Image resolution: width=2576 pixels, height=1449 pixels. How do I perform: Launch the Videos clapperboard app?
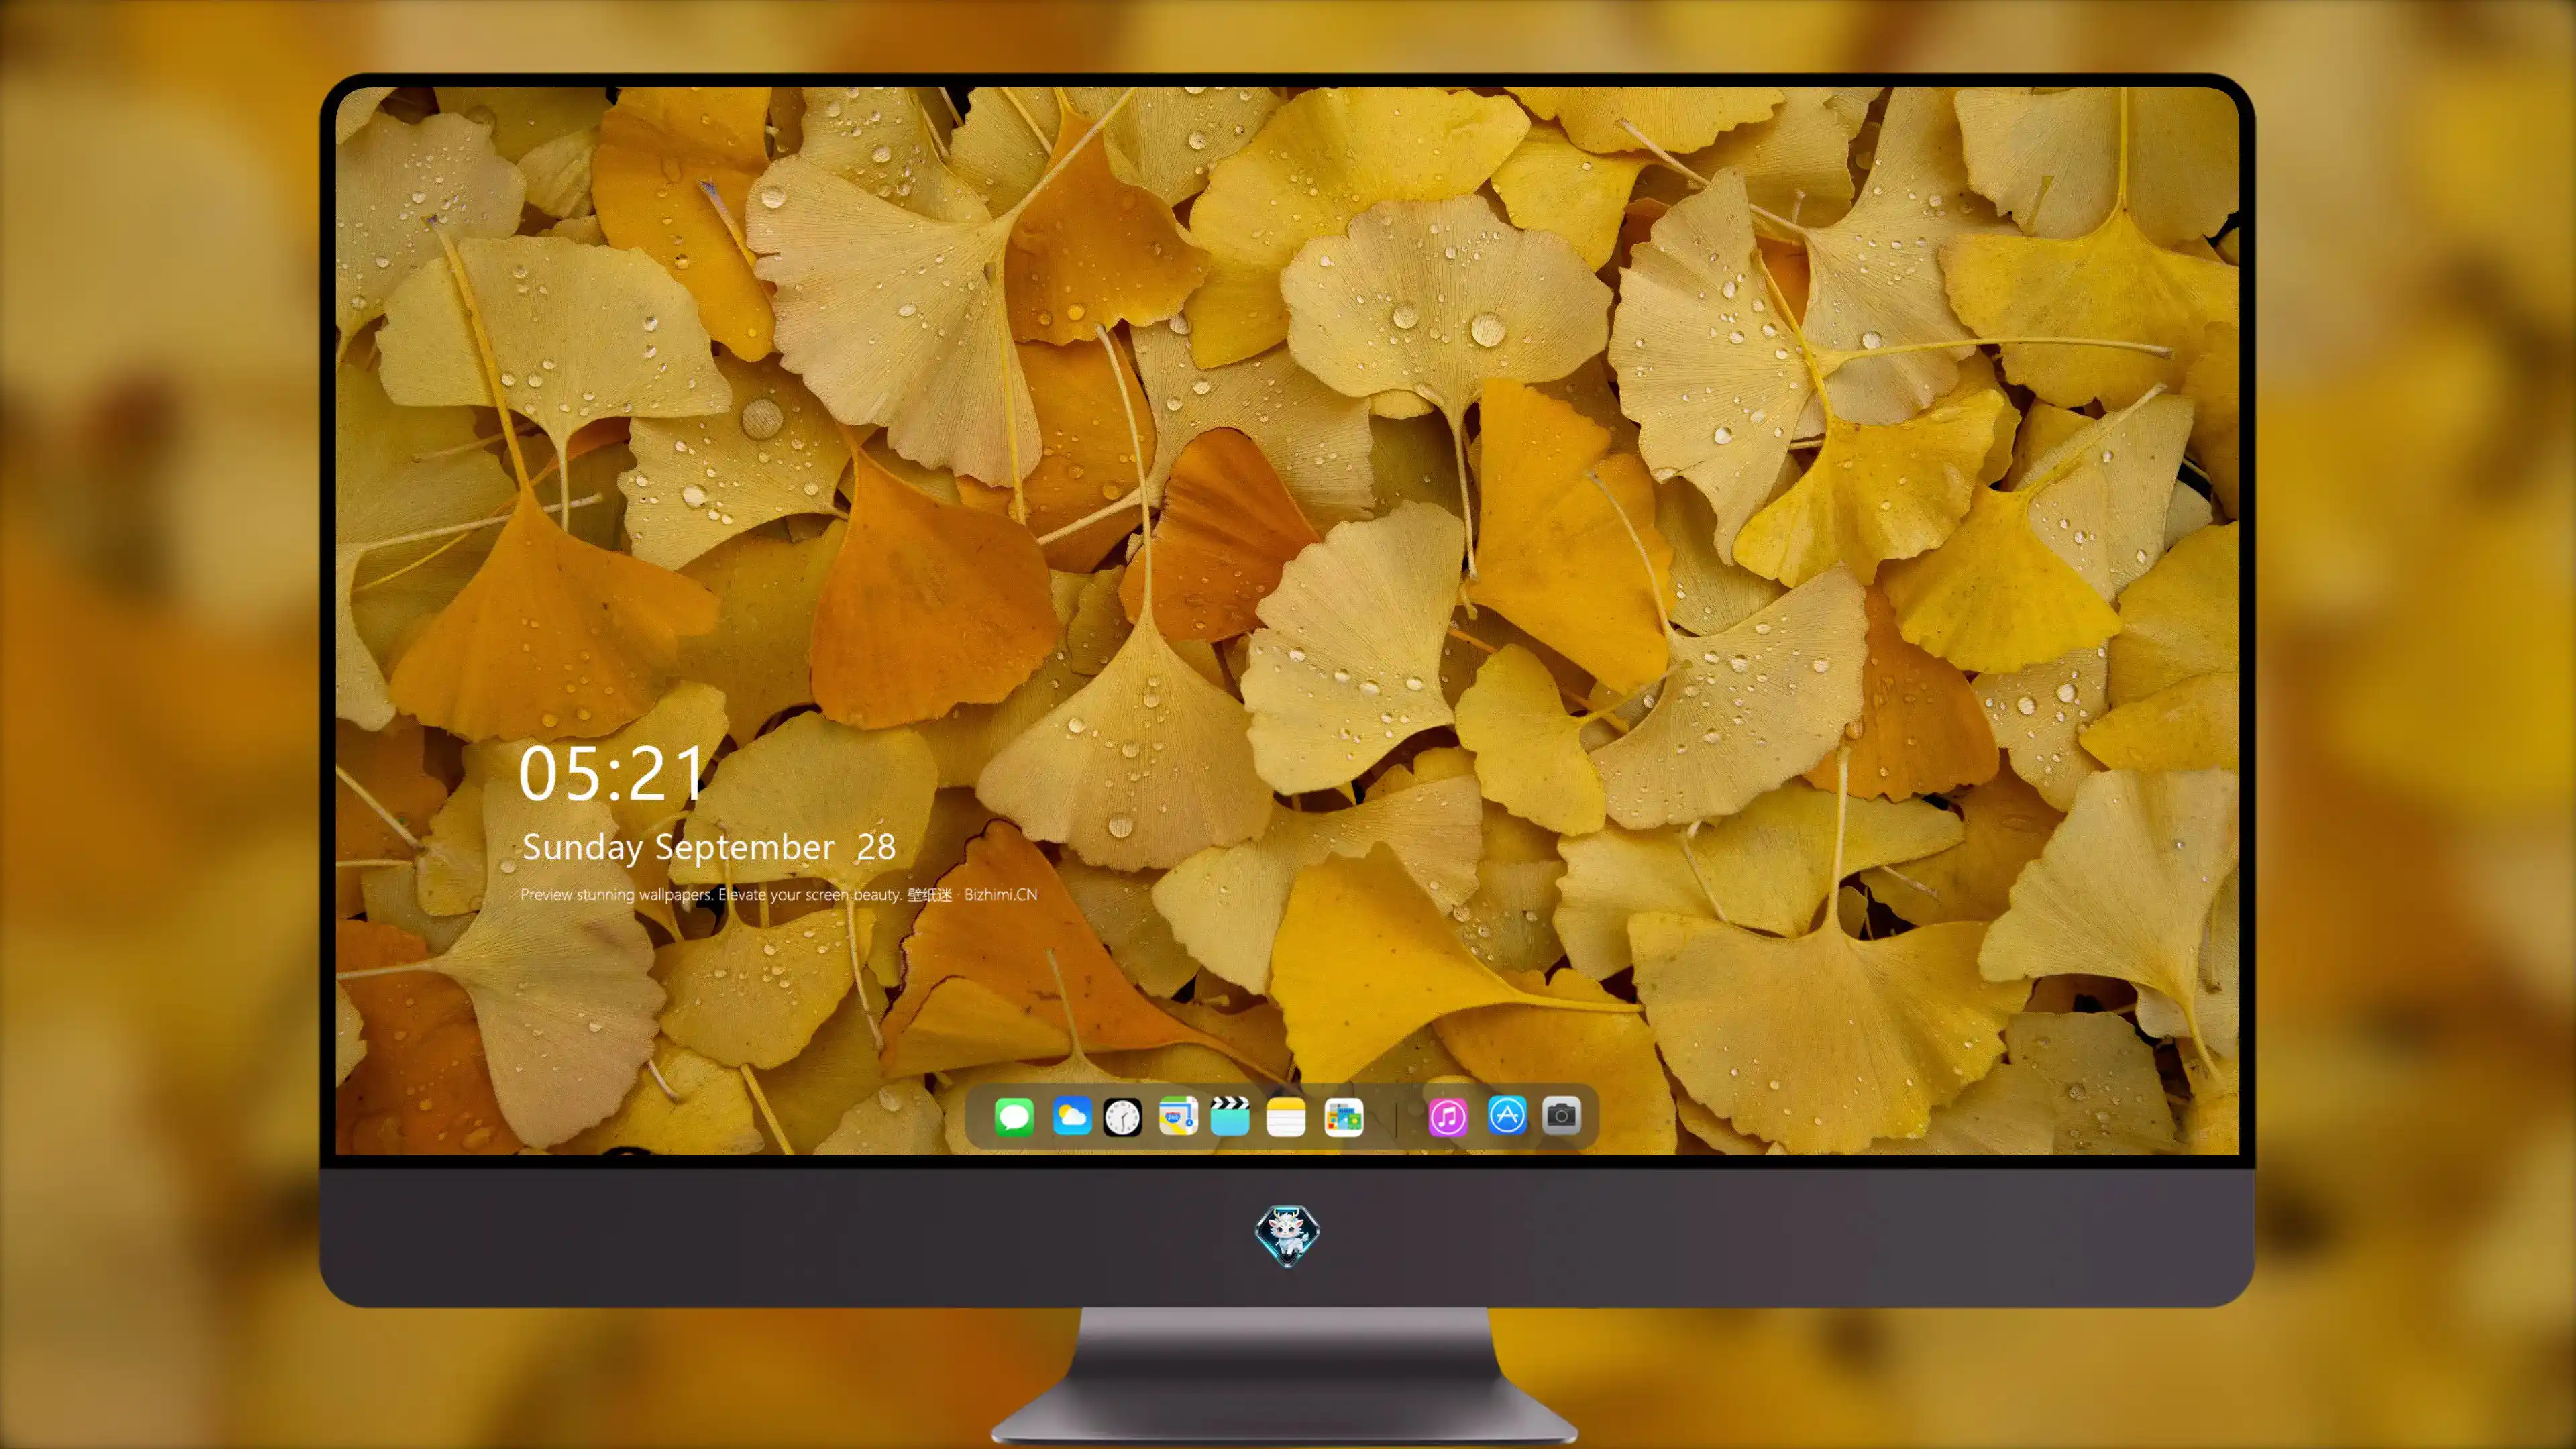pos(1230,1116)
